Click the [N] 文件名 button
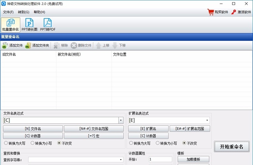 [x=33, y=129]
